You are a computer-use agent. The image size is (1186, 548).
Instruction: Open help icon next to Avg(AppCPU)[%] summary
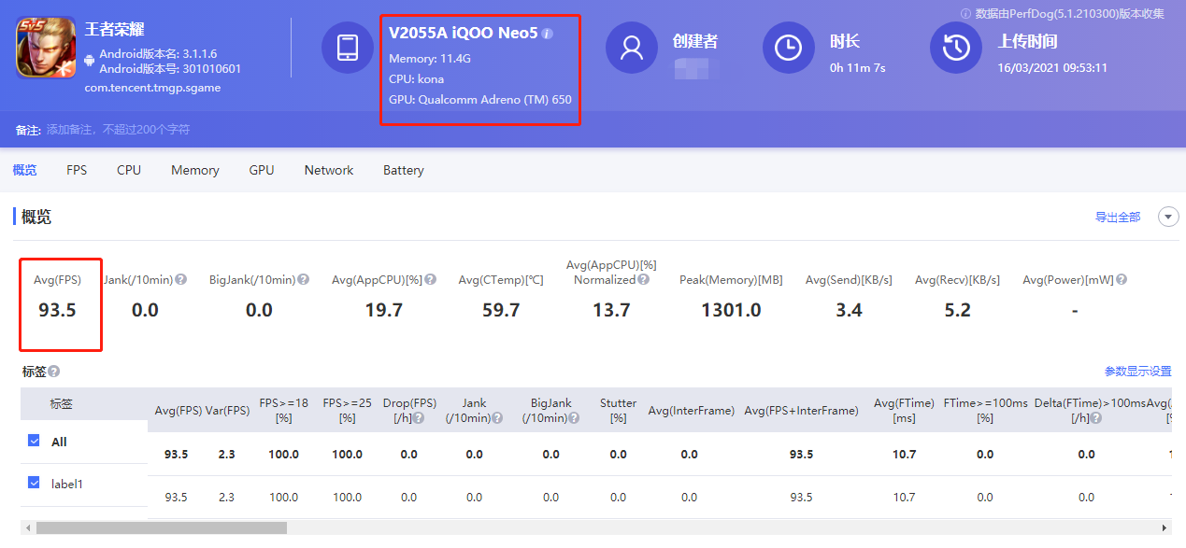coord(431,280)
